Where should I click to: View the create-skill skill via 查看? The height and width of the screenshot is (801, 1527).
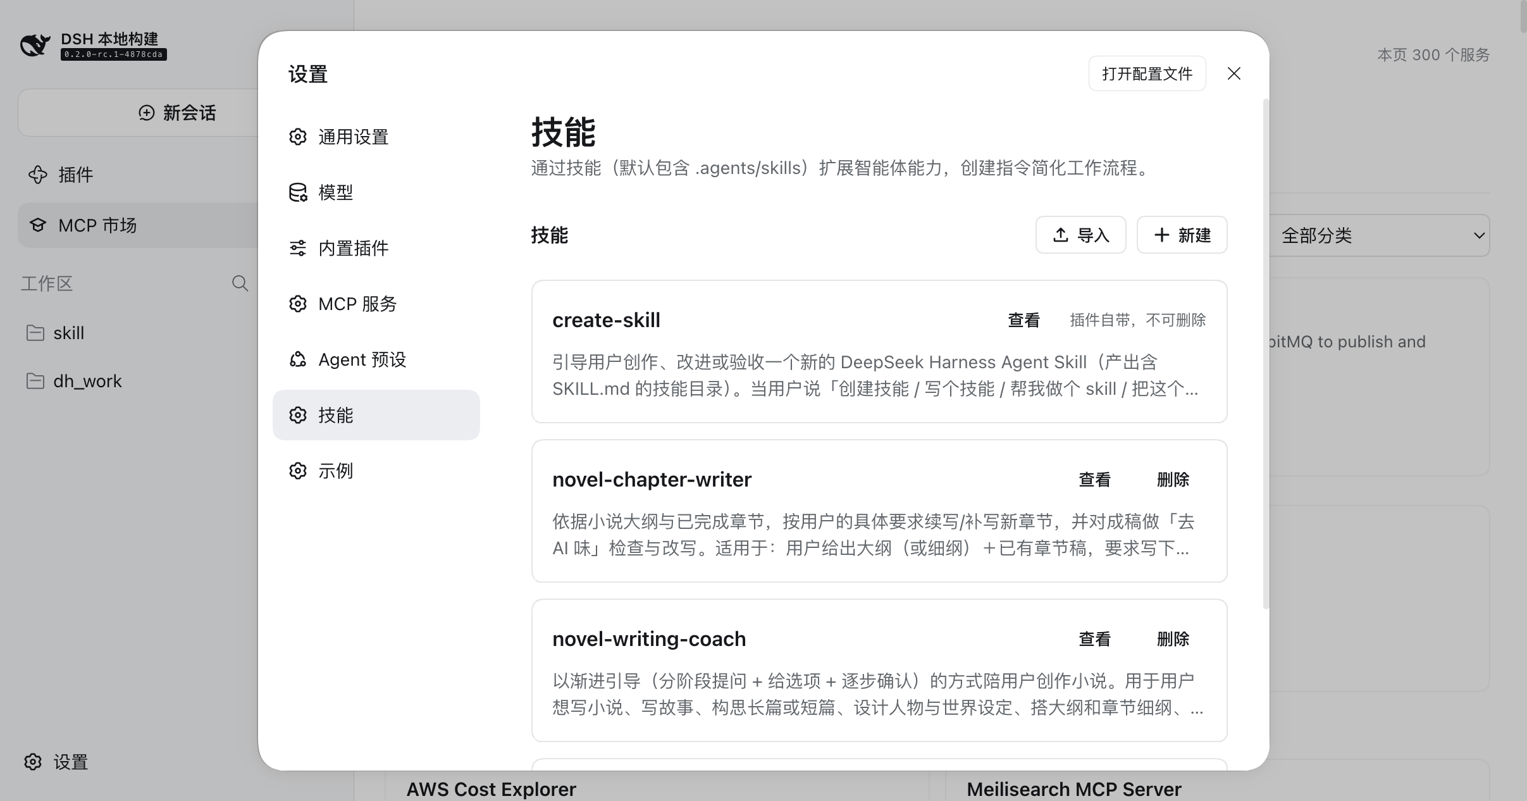(1023, 320)
